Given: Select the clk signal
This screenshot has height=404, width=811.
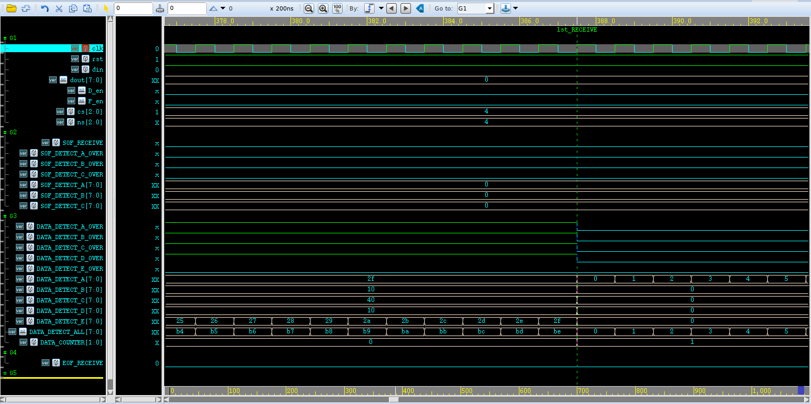Looking at the screenshot, I should [x=97, y=48].
